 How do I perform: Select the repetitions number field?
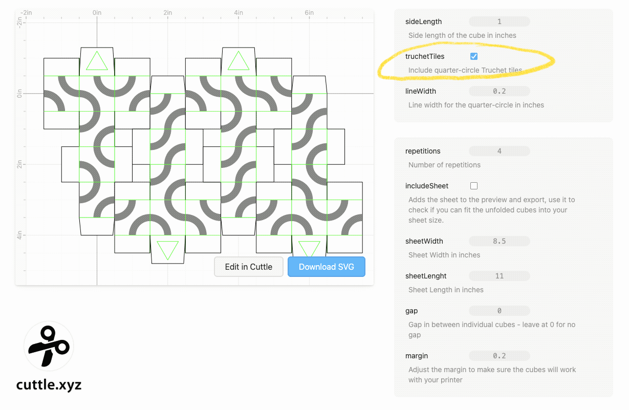pyautogui.click(x=499, y=151)
